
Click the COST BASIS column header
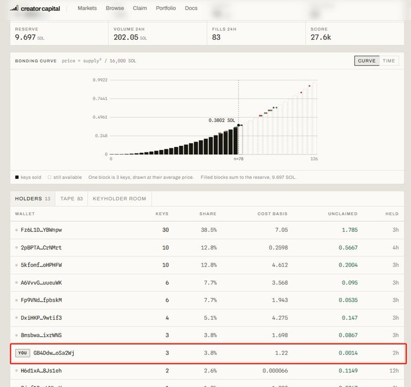[x=273, y=213]
